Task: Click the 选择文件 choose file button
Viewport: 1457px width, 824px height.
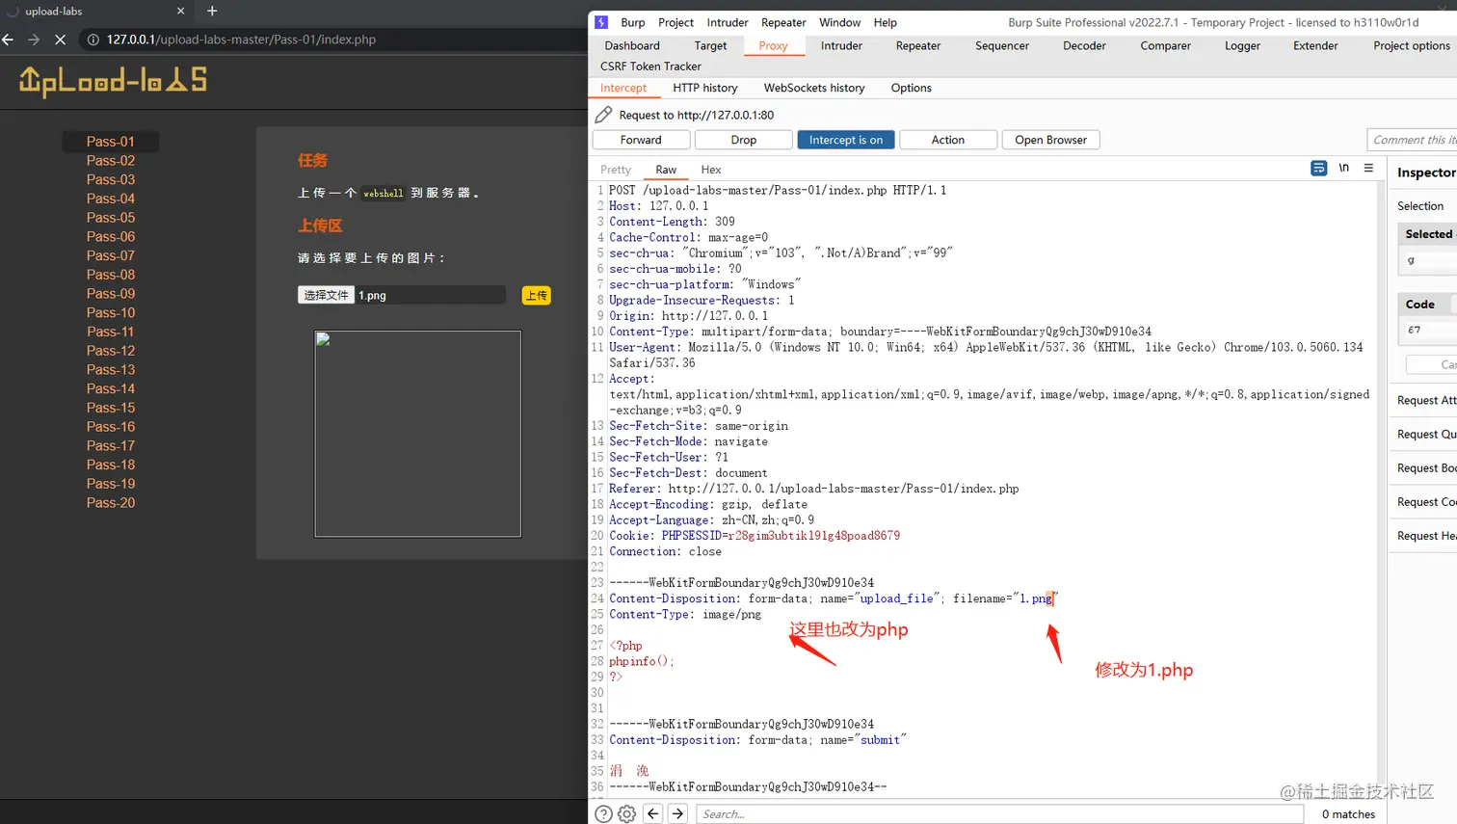Action: (326, 295)
